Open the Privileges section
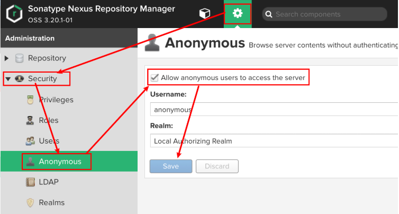Screen dimensions: 399x214 click(x=56, y=100)
